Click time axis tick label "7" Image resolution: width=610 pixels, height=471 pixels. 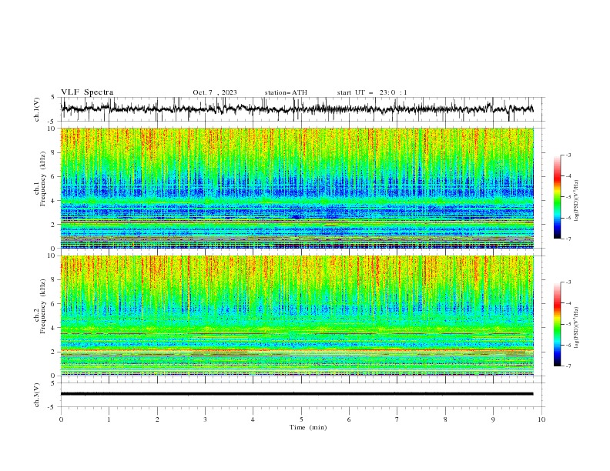point(397,419)
